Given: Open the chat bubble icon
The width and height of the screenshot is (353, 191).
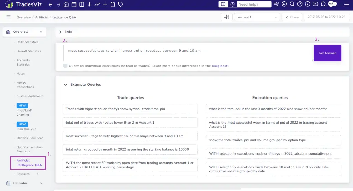Looking at the screenshot, I should (x=323, y=4).
